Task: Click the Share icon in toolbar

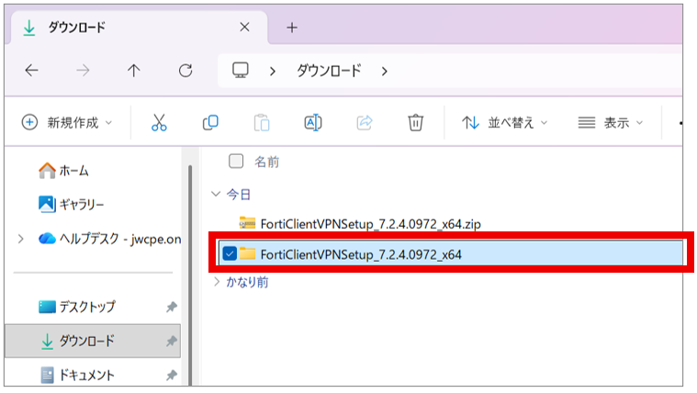Action: [365, 122]
